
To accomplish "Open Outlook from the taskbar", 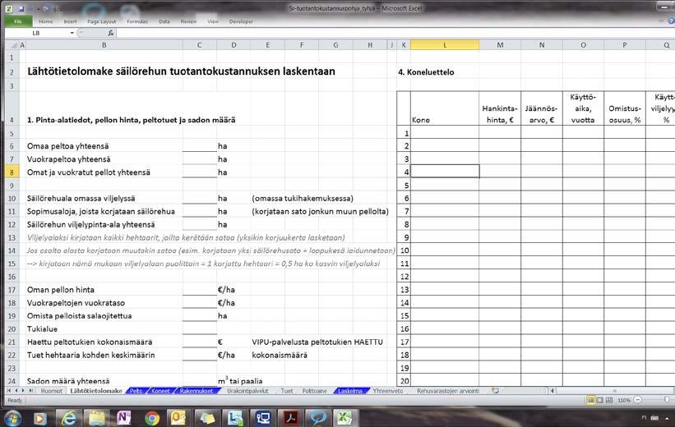I will pos(178,418).
